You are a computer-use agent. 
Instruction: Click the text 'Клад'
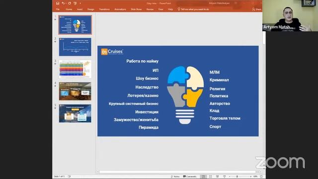pyautogui.click(x=214, y=110)
